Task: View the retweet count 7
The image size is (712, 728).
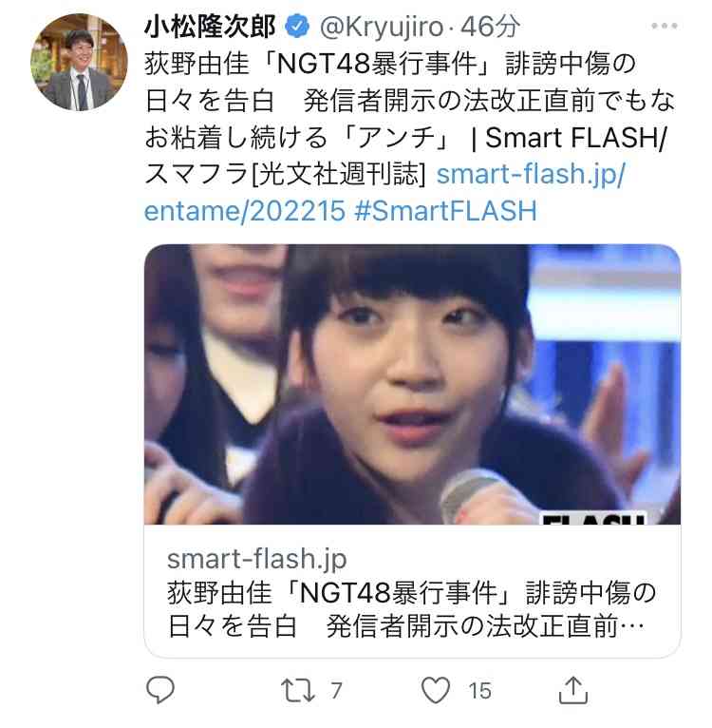Action: (336, 690)
